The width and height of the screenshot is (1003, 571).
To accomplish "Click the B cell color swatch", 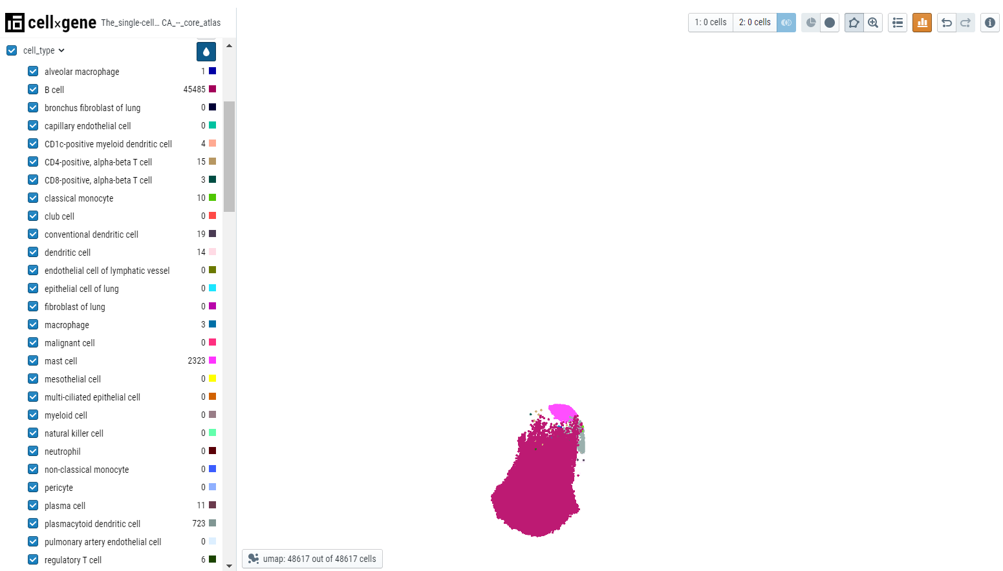I will 212,89.
